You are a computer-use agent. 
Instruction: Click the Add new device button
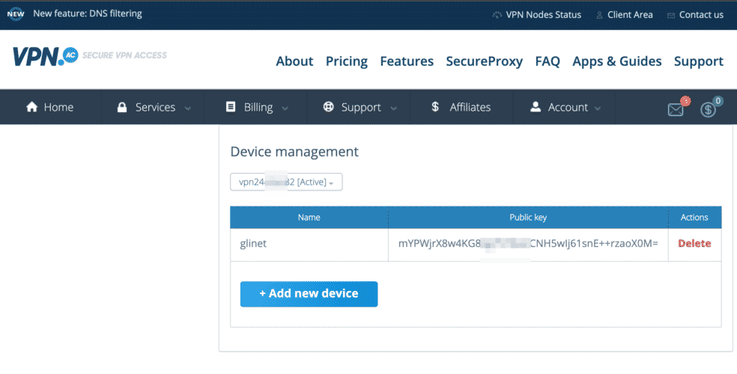309,294
